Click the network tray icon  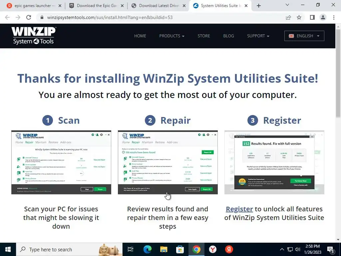point(290,249)
